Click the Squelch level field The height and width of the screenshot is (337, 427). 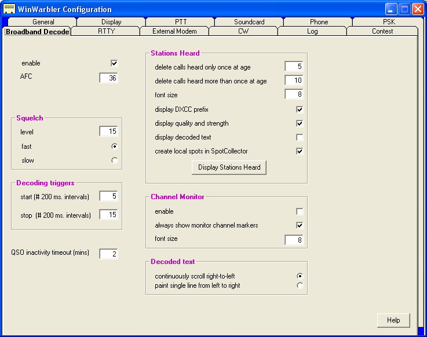coord(109,131)
